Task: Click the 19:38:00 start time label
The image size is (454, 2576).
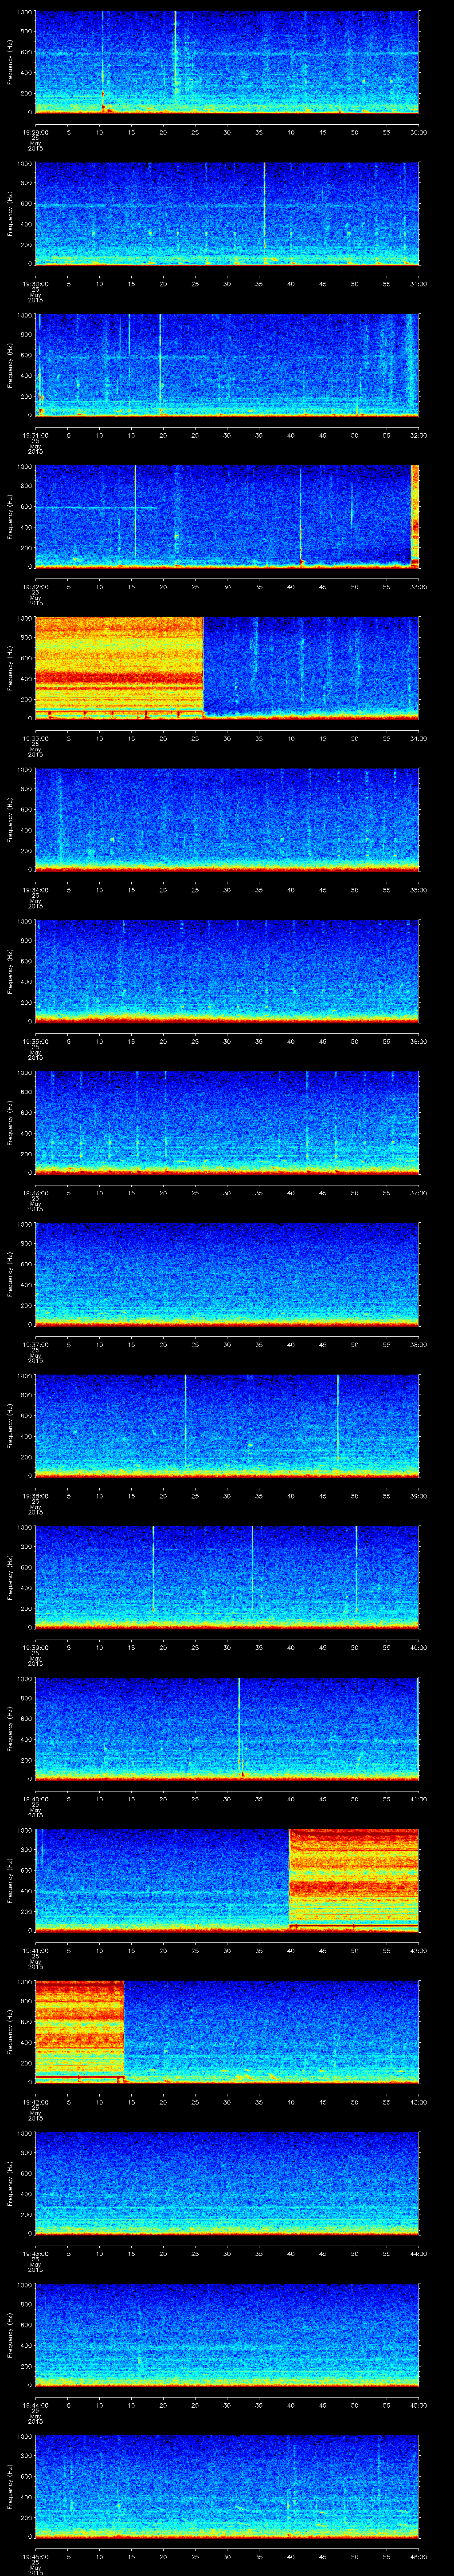Action: click(35, 1496)
